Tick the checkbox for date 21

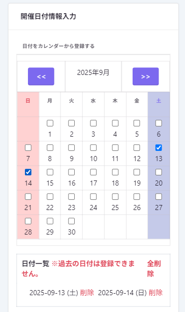pos(28,197)
